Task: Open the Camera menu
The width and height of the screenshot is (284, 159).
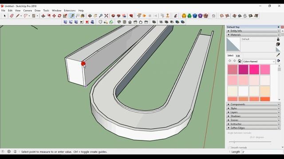Action: pos(28,11)
